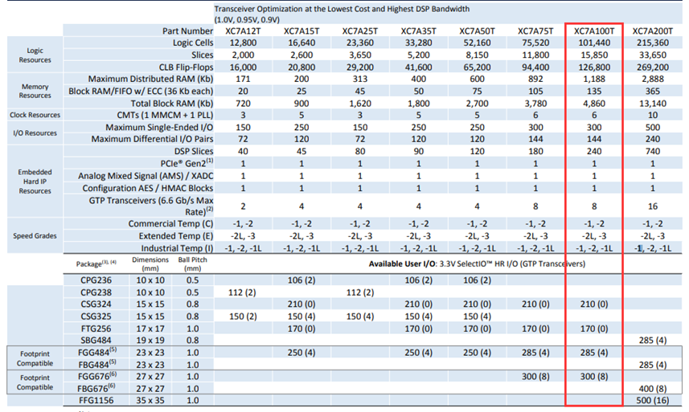This screenshot has height=412, width=689.
Task: Click the Configuration AES / HMAC Blocks label
Action: point(148,188)
